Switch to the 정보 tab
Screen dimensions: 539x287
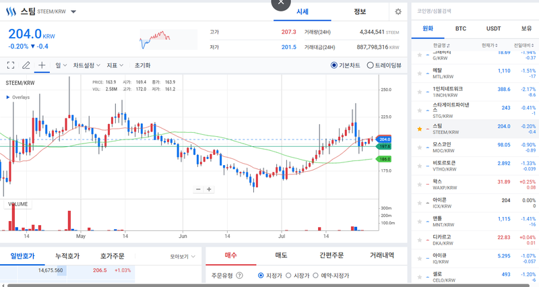(x=360, y=11)
